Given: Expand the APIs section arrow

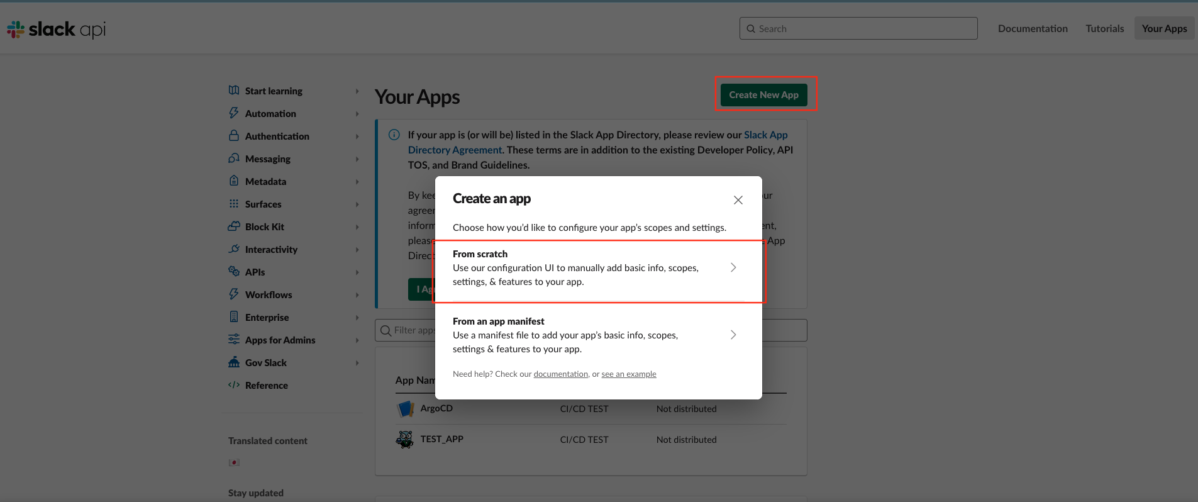Looking at the screenshot, I should (x=357, y=272).
